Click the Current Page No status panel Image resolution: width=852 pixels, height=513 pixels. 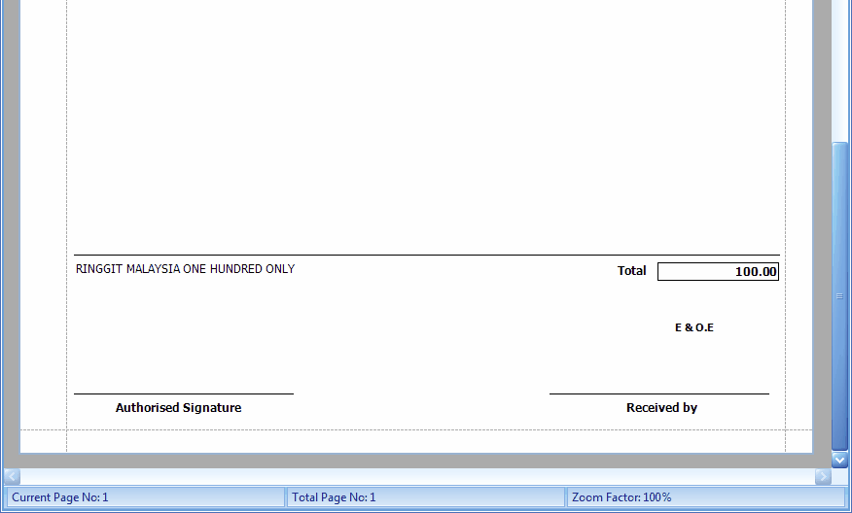point(144,497)
